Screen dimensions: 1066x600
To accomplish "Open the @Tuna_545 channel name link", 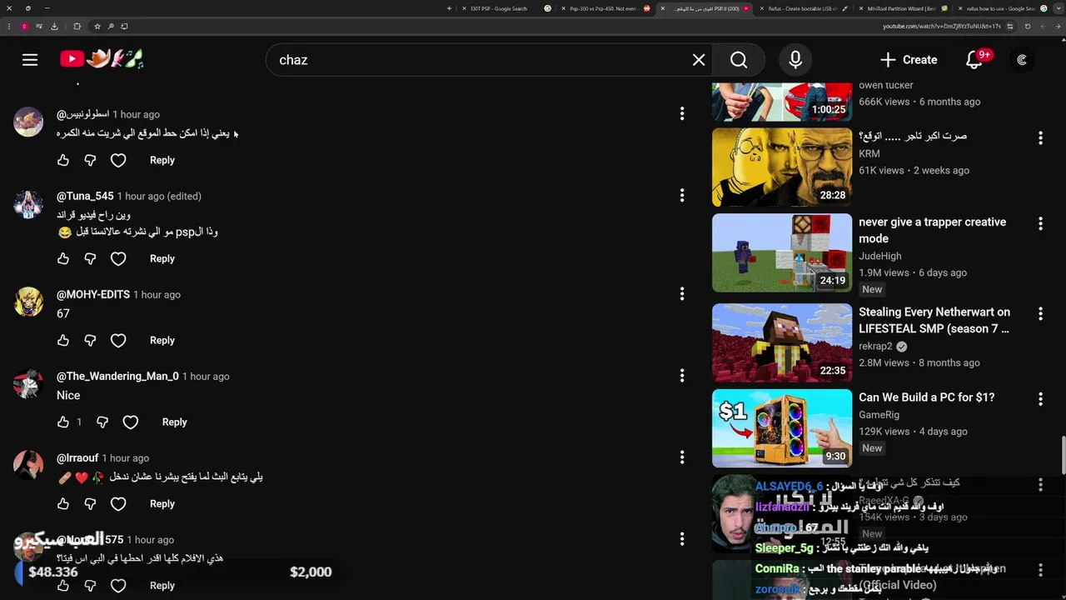I will (x=85, y=196).
